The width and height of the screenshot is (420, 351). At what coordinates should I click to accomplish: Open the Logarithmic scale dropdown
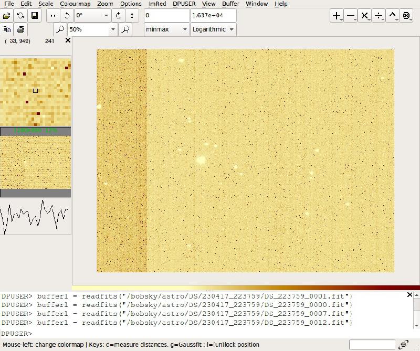pyautogui.click(x=213, y=29)
